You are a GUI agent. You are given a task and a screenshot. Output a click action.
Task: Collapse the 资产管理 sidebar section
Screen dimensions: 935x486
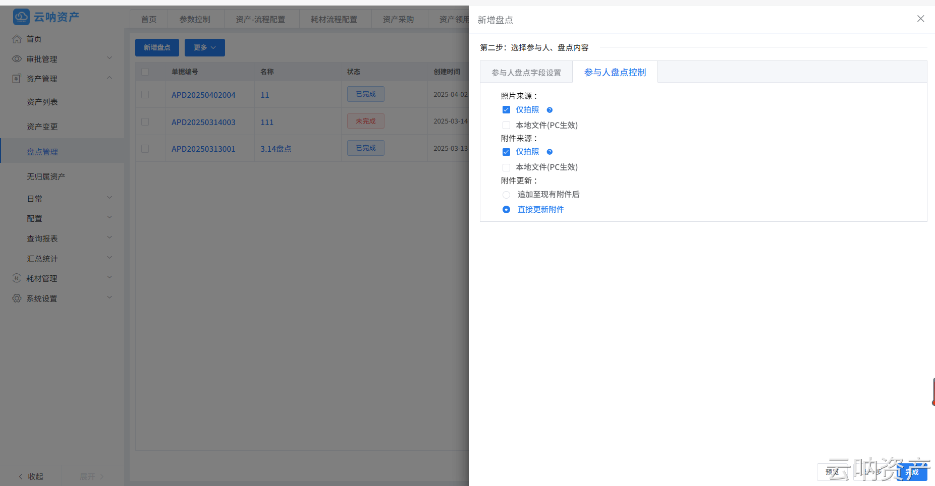(x=109, y=78)
